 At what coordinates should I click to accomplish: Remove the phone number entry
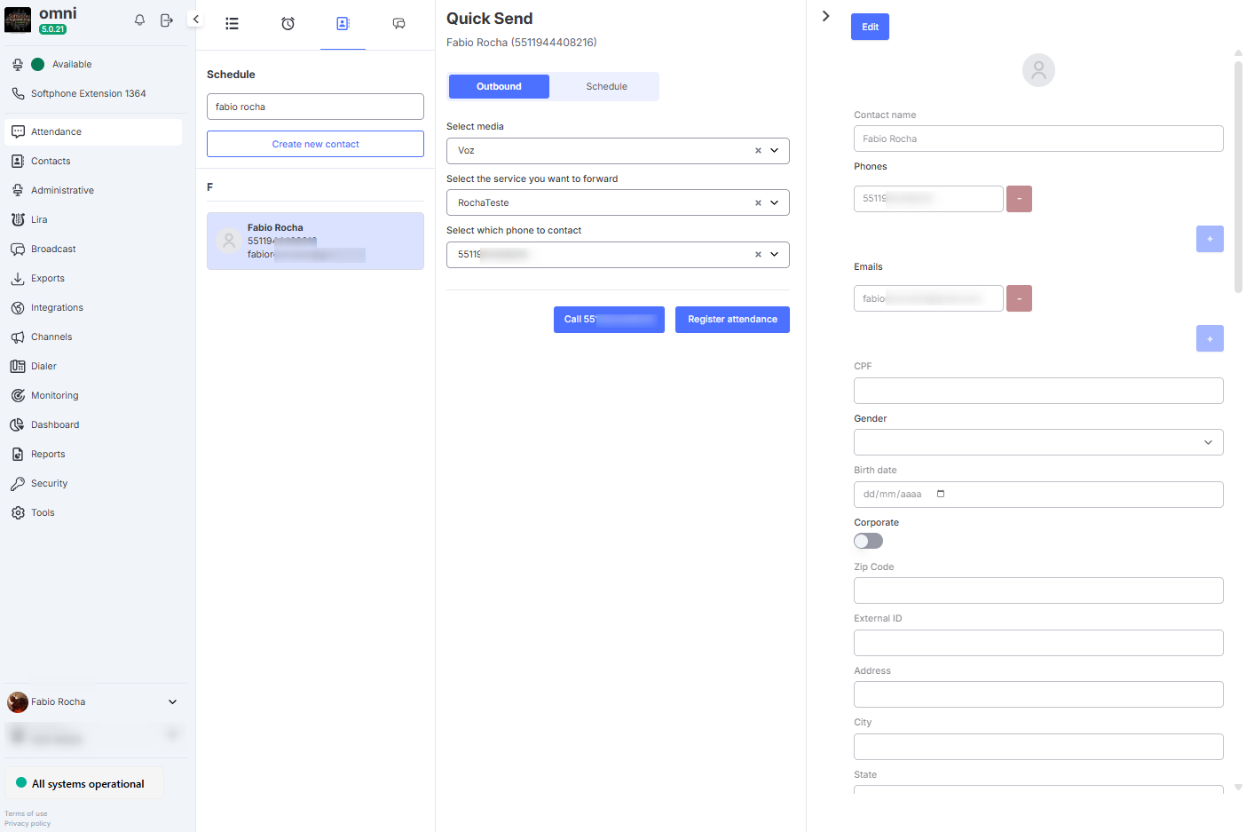pos(1019,199)
